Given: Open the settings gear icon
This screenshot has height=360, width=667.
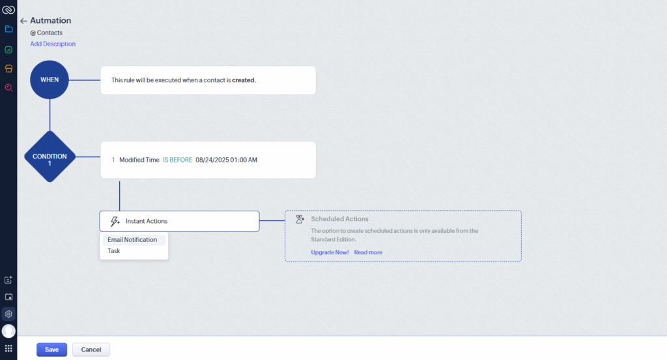Looking at the screenshot, I should coord(8,314).
